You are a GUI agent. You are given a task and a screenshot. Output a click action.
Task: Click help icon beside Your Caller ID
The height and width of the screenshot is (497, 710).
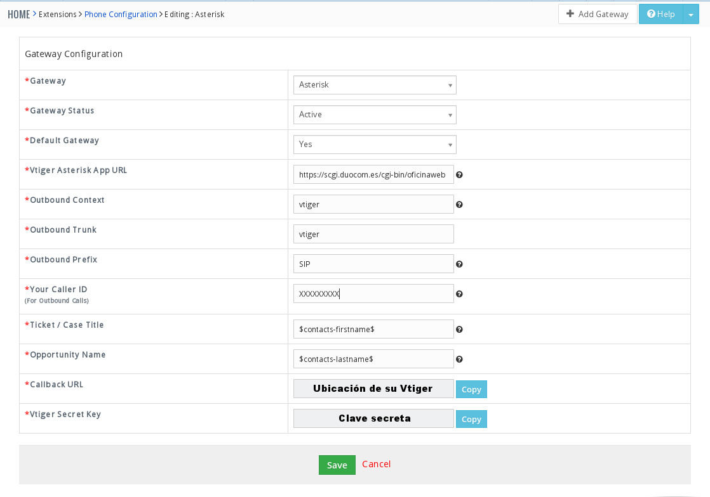pyautogui.click(x=459, y=294)
